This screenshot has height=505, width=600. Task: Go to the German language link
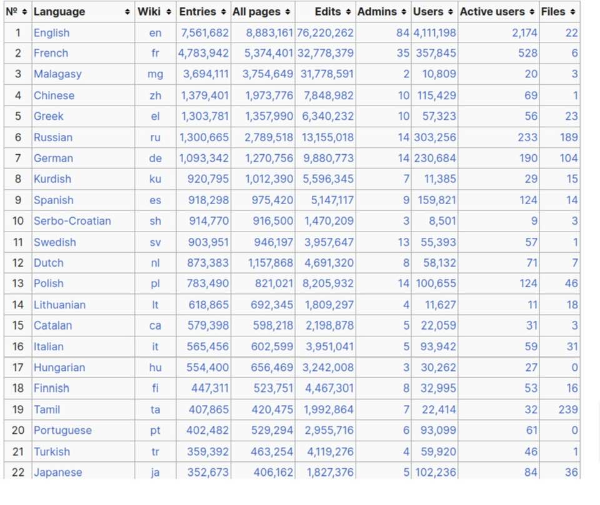54,159
